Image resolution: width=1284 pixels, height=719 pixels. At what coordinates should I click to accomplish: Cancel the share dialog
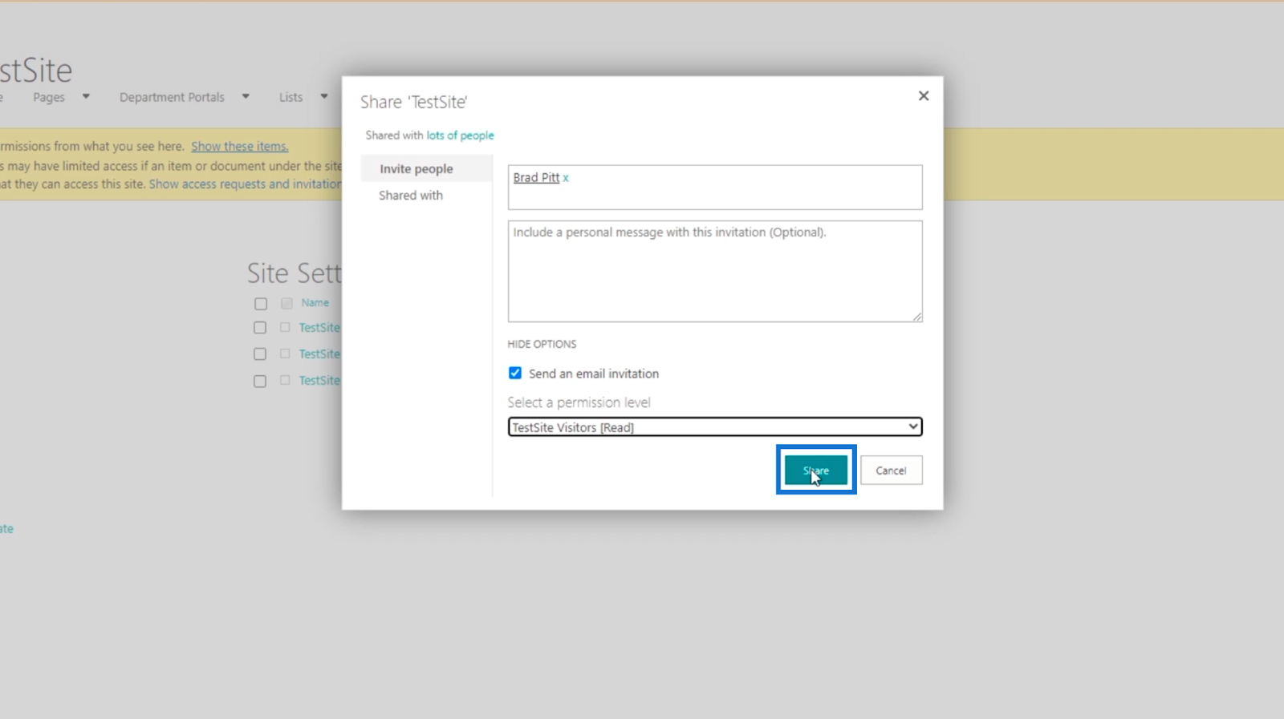(891, 471)
